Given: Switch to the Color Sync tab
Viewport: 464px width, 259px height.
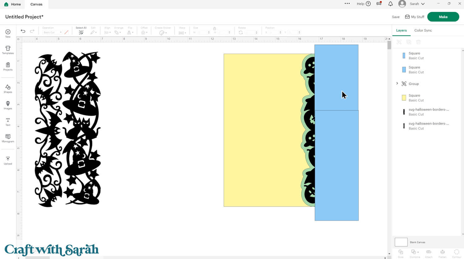Looking at the screenshot, I should coord(423,30).
